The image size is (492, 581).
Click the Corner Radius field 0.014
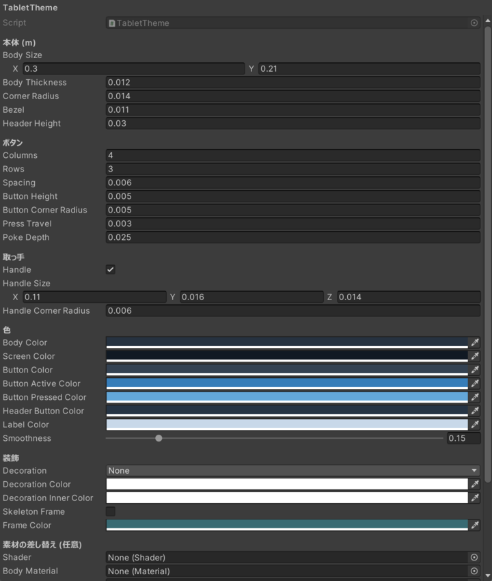tap(293, 96)
